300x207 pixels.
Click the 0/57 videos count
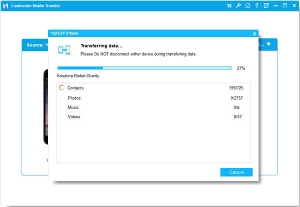(x=237, y=116)
